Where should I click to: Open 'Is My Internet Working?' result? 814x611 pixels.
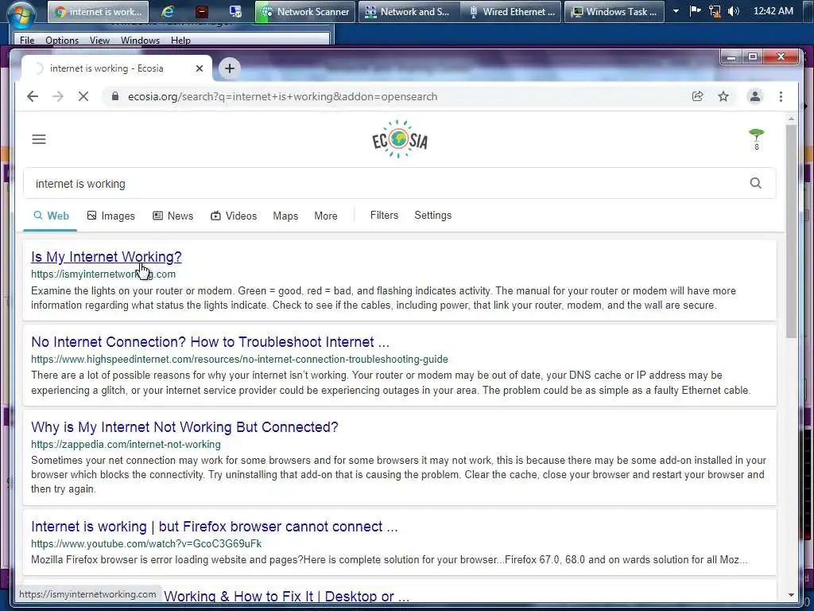point(107,257)
